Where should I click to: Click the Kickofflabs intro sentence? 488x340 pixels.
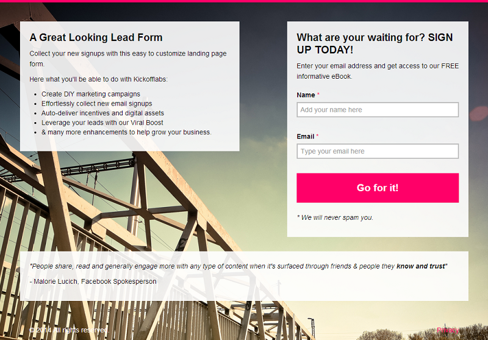point(98,79)
